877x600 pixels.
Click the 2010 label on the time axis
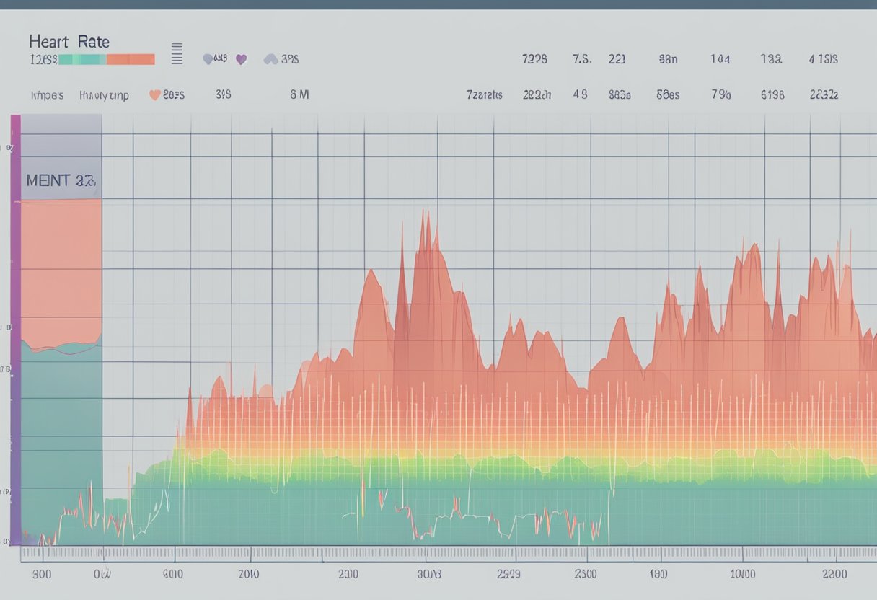click(x=248, y=575)
